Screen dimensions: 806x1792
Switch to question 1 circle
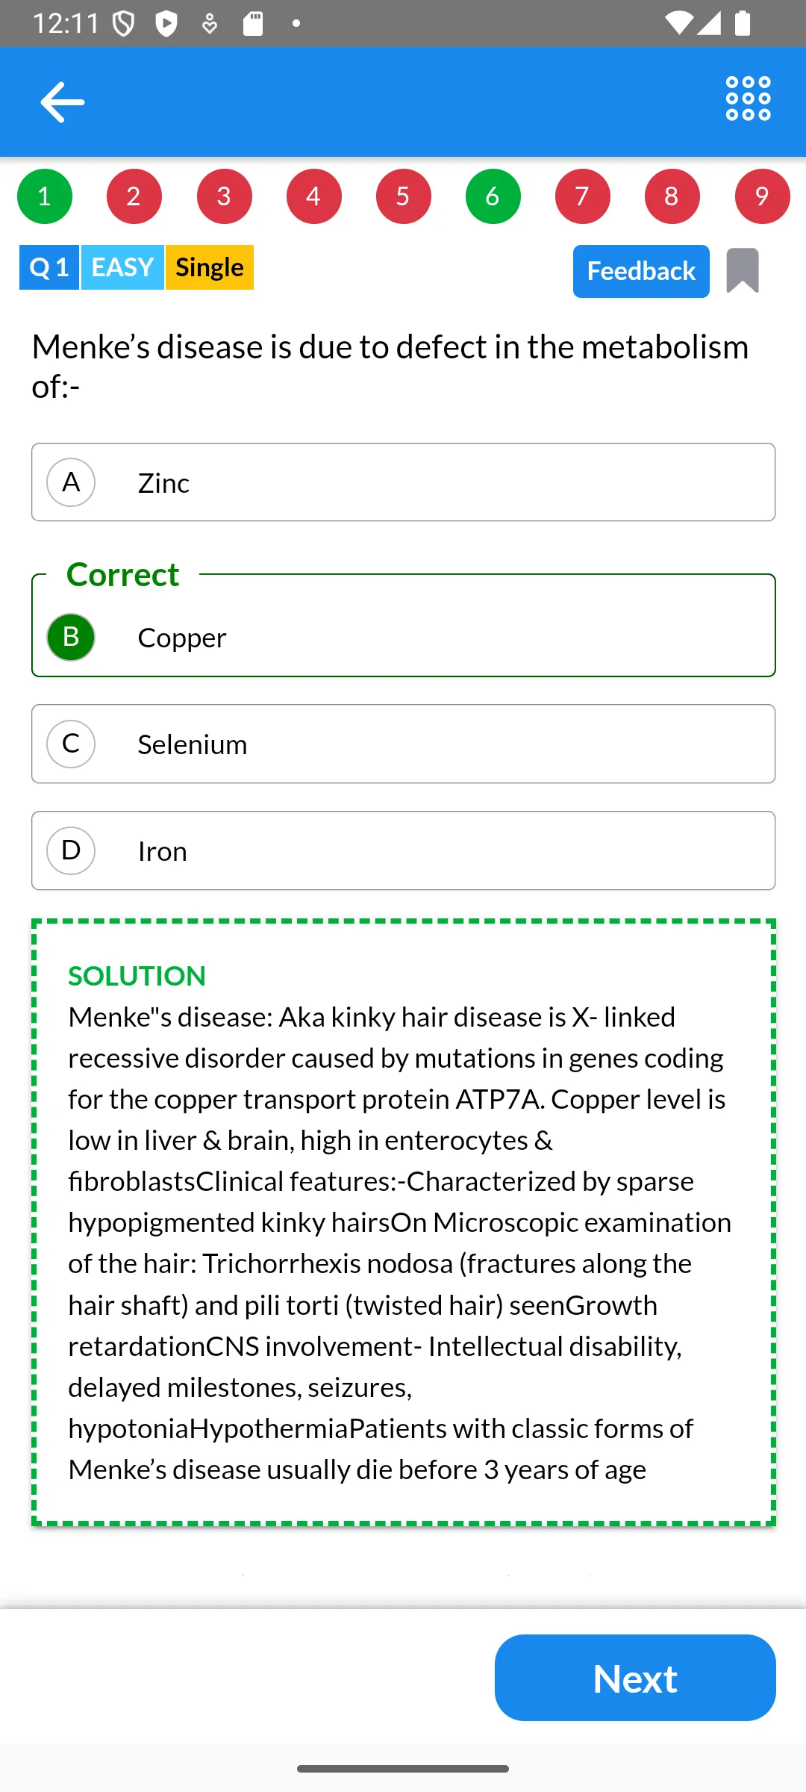point(45,196)
